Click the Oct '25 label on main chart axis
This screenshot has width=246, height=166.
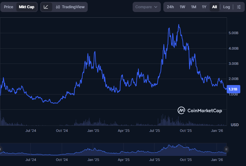tap(186, 131)
